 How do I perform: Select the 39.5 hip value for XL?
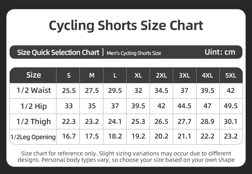click(138, 106)
